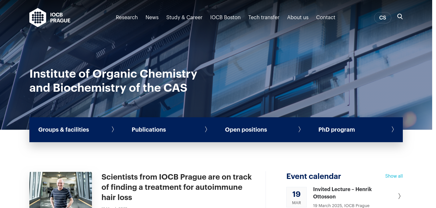View Open positions
The height and width of the screenshot is (208, 436).
pyautogui.click(x=246, y=130)
